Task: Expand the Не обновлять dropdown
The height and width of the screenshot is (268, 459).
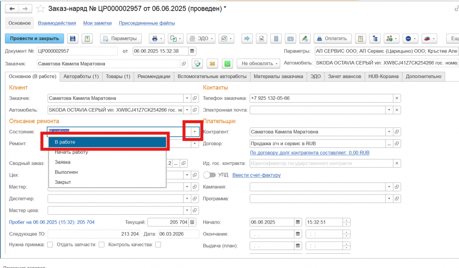Action: point(258,64)
